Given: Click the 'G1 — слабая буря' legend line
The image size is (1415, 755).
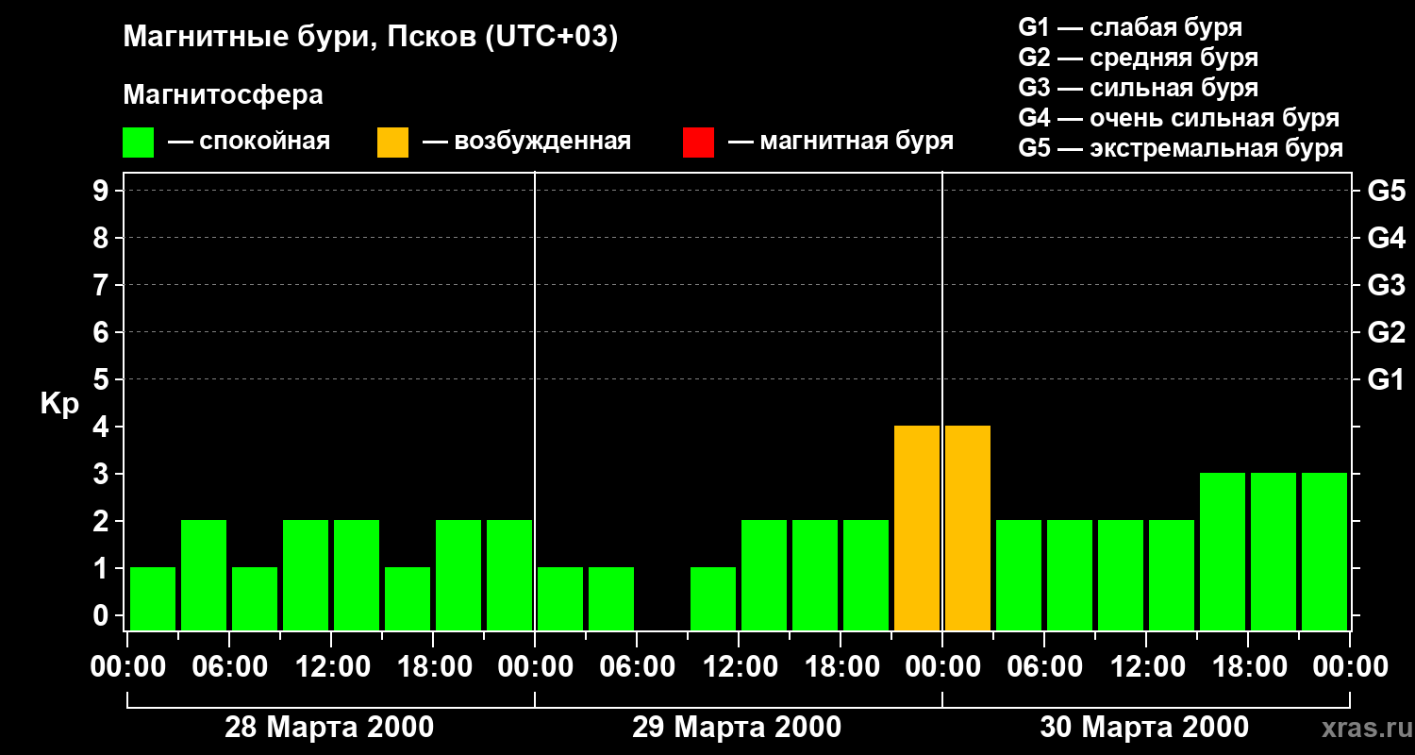Looking at the screenshot, I should coord(1130,27).
